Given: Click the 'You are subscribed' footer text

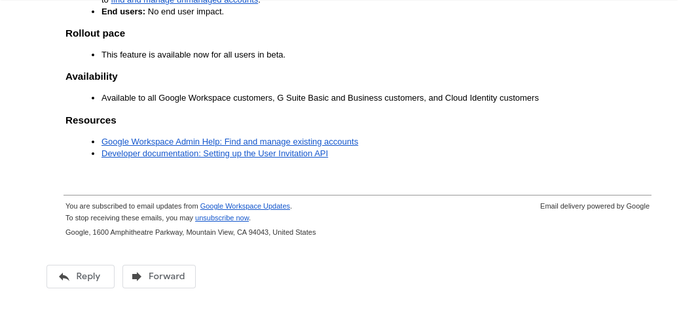Looking at the screenshot, I should click(132, 206).
